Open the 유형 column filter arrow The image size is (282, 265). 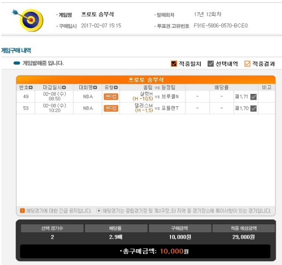pos(116,88)
